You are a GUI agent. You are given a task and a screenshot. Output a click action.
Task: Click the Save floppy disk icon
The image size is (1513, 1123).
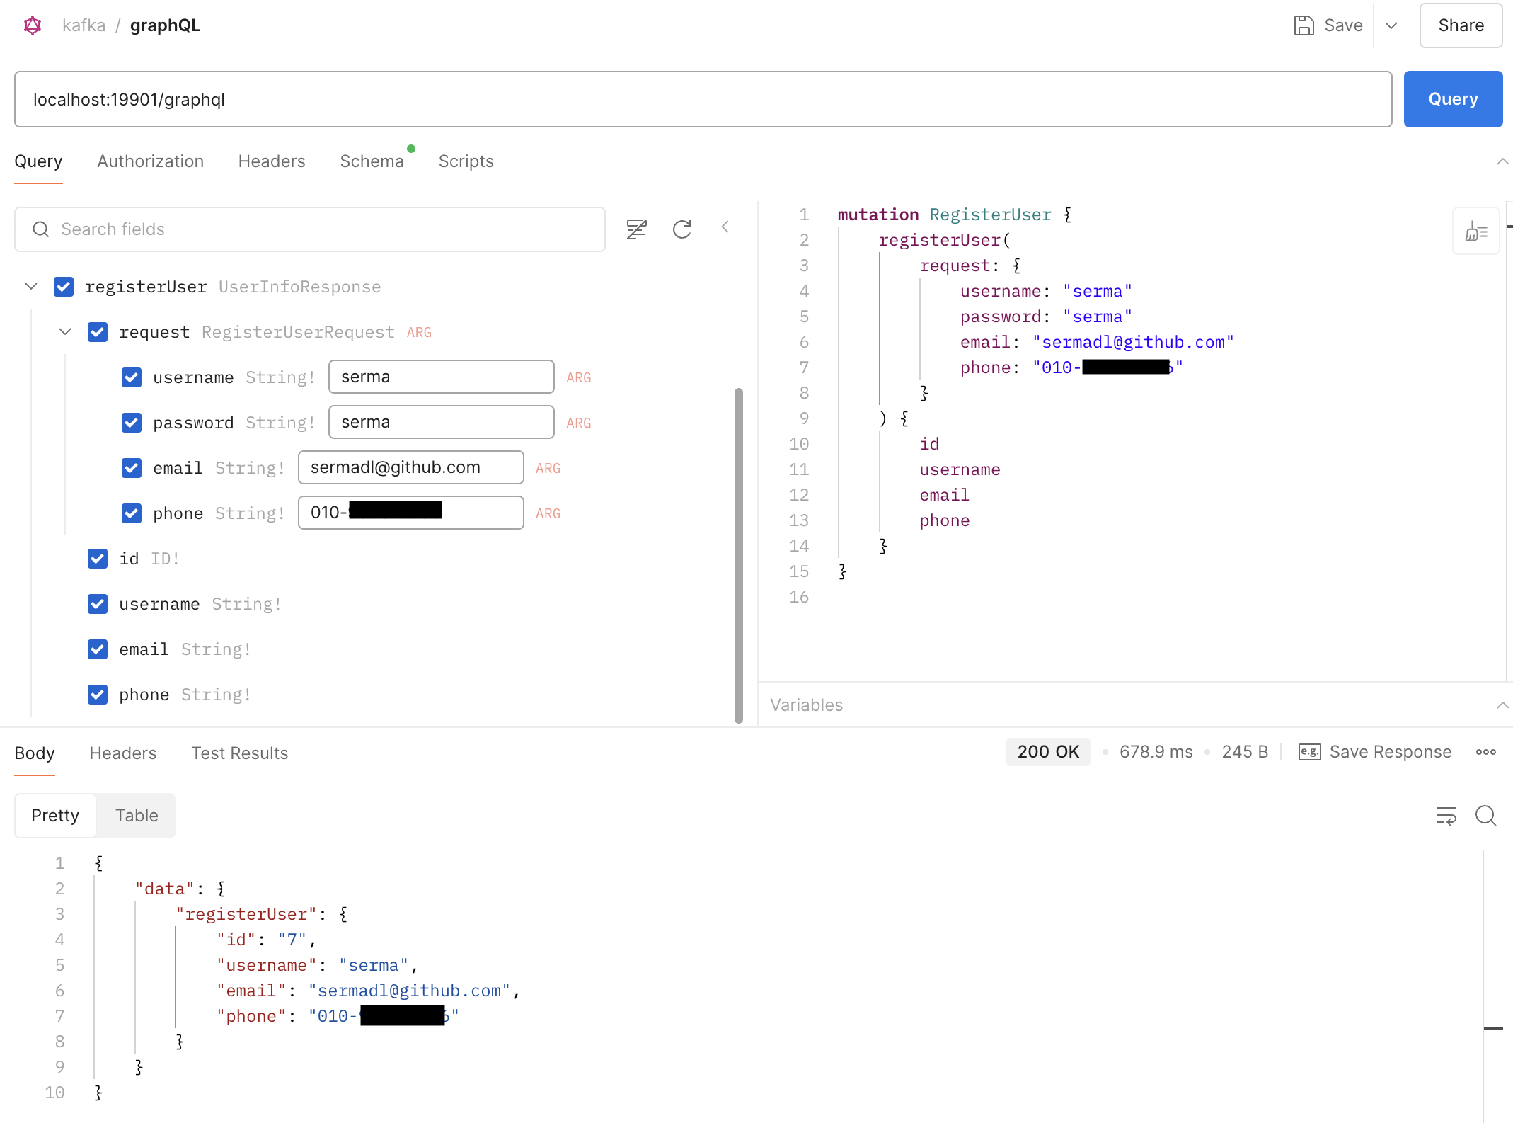(x=1304, y=25)
